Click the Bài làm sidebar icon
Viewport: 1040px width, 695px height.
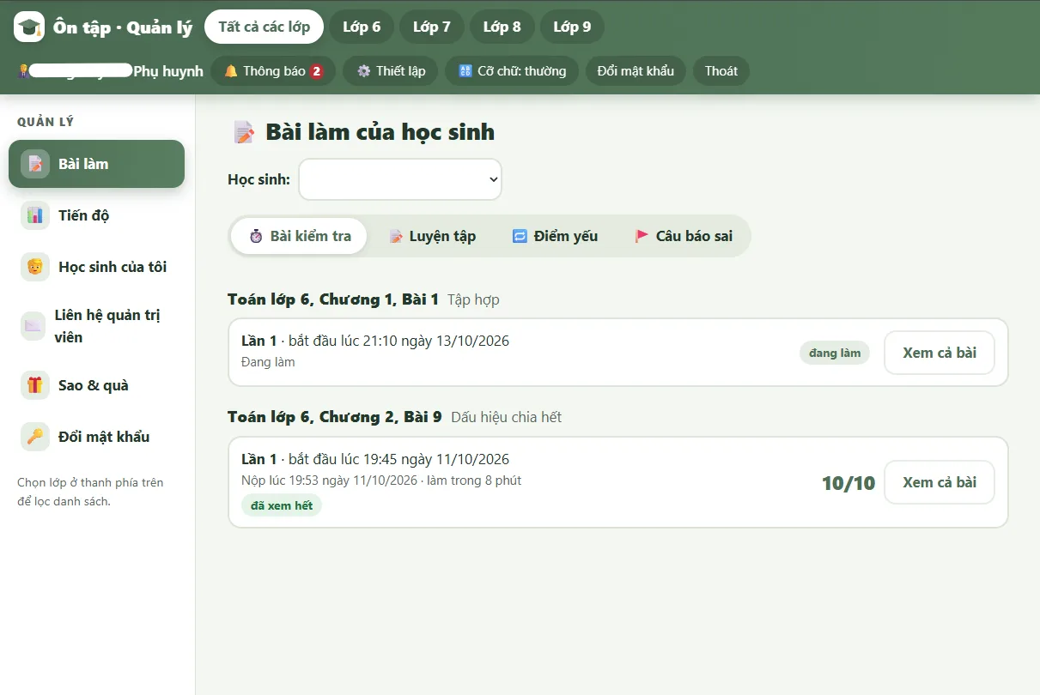tap(35, 164)
